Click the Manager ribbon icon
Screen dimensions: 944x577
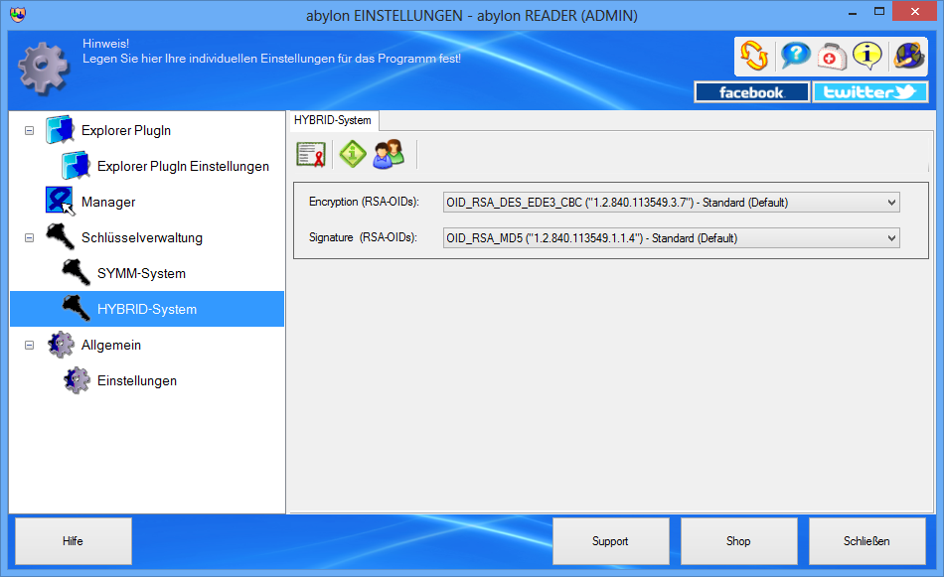(61, 201)
